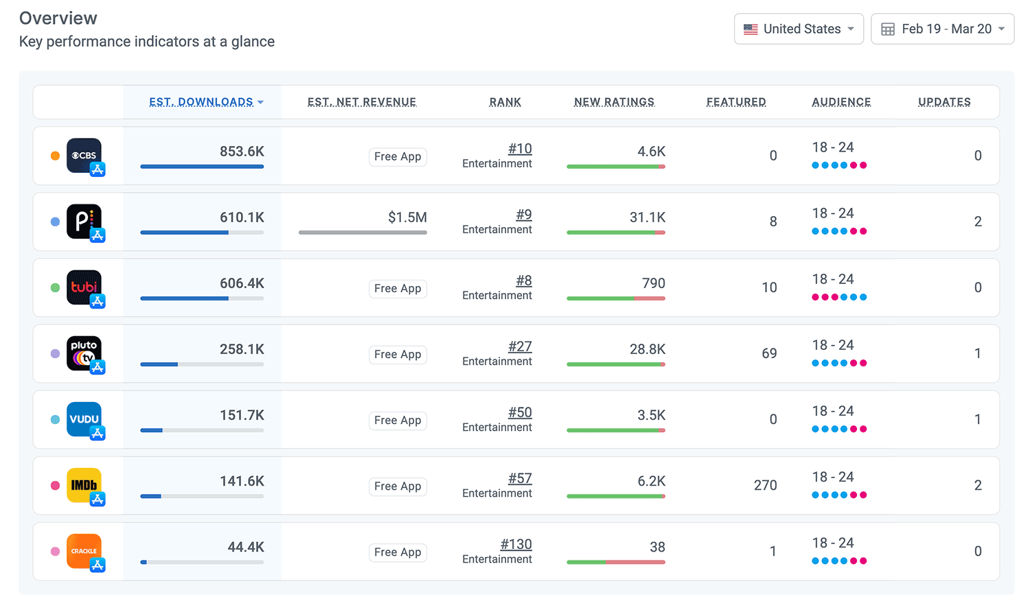The image size is (1030, 616).
Task: Sort by New Ratings column header
Action: tap(615, 102)
